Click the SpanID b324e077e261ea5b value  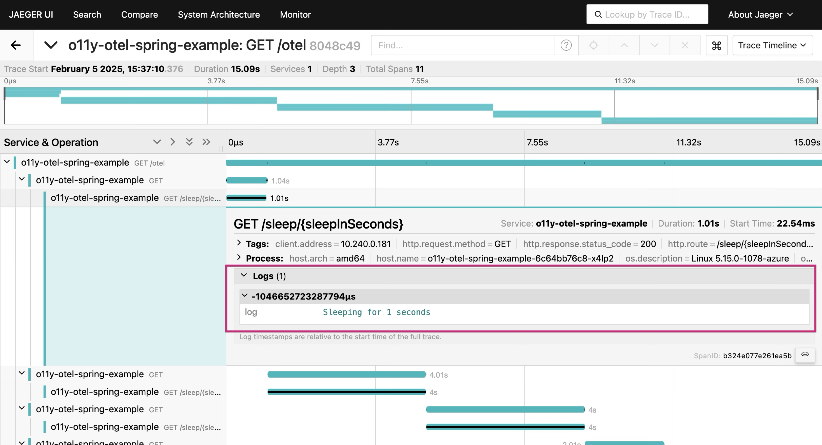[x=757, y=356]
